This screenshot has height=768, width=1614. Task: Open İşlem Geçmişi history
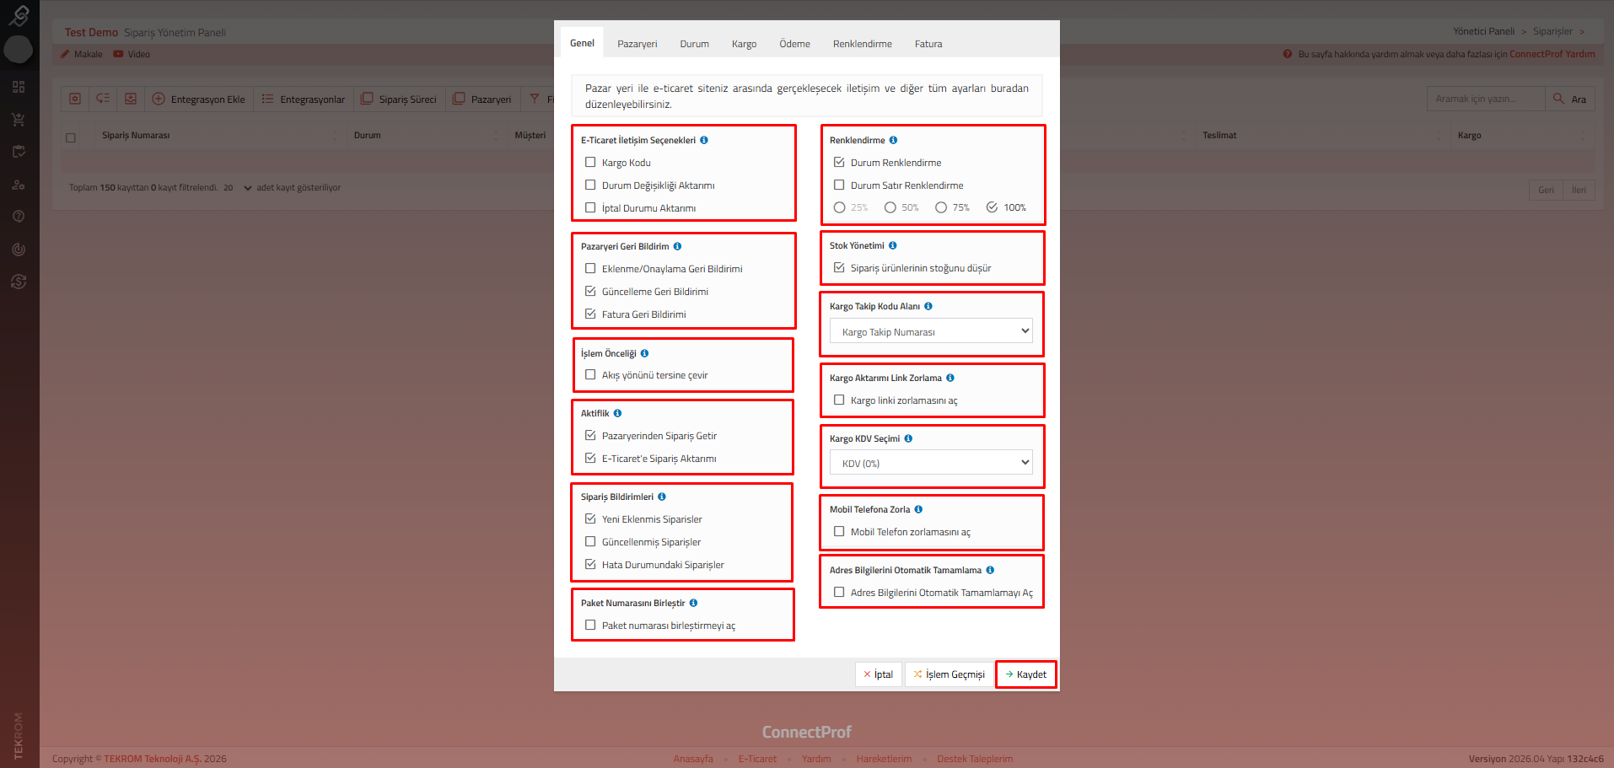949,674
